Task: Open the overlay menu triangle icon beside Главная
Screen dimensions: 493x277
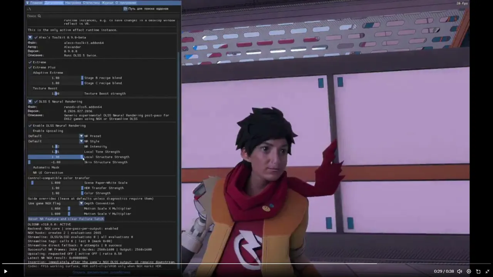Action: 27,3
